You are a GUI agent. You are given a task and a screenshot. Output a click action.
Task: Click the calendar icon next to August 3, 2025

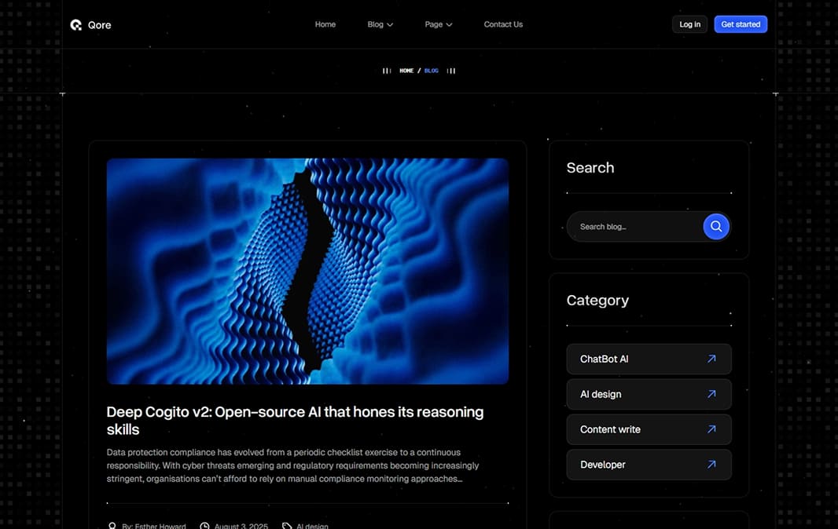tap(204, 526)
